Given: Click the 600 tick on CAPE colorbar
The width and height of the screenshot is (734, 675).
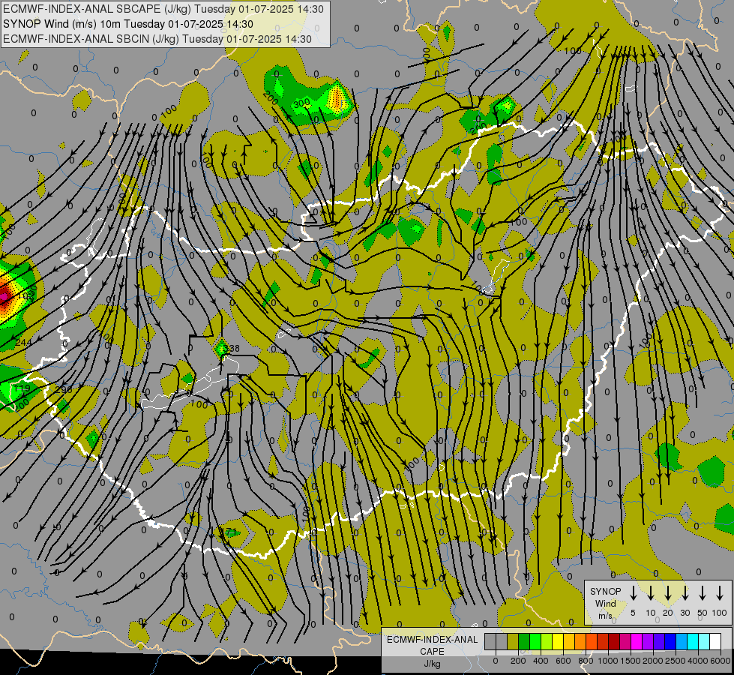Looking at the screenshot, I should pyautogui.click(x=563, y=661).
